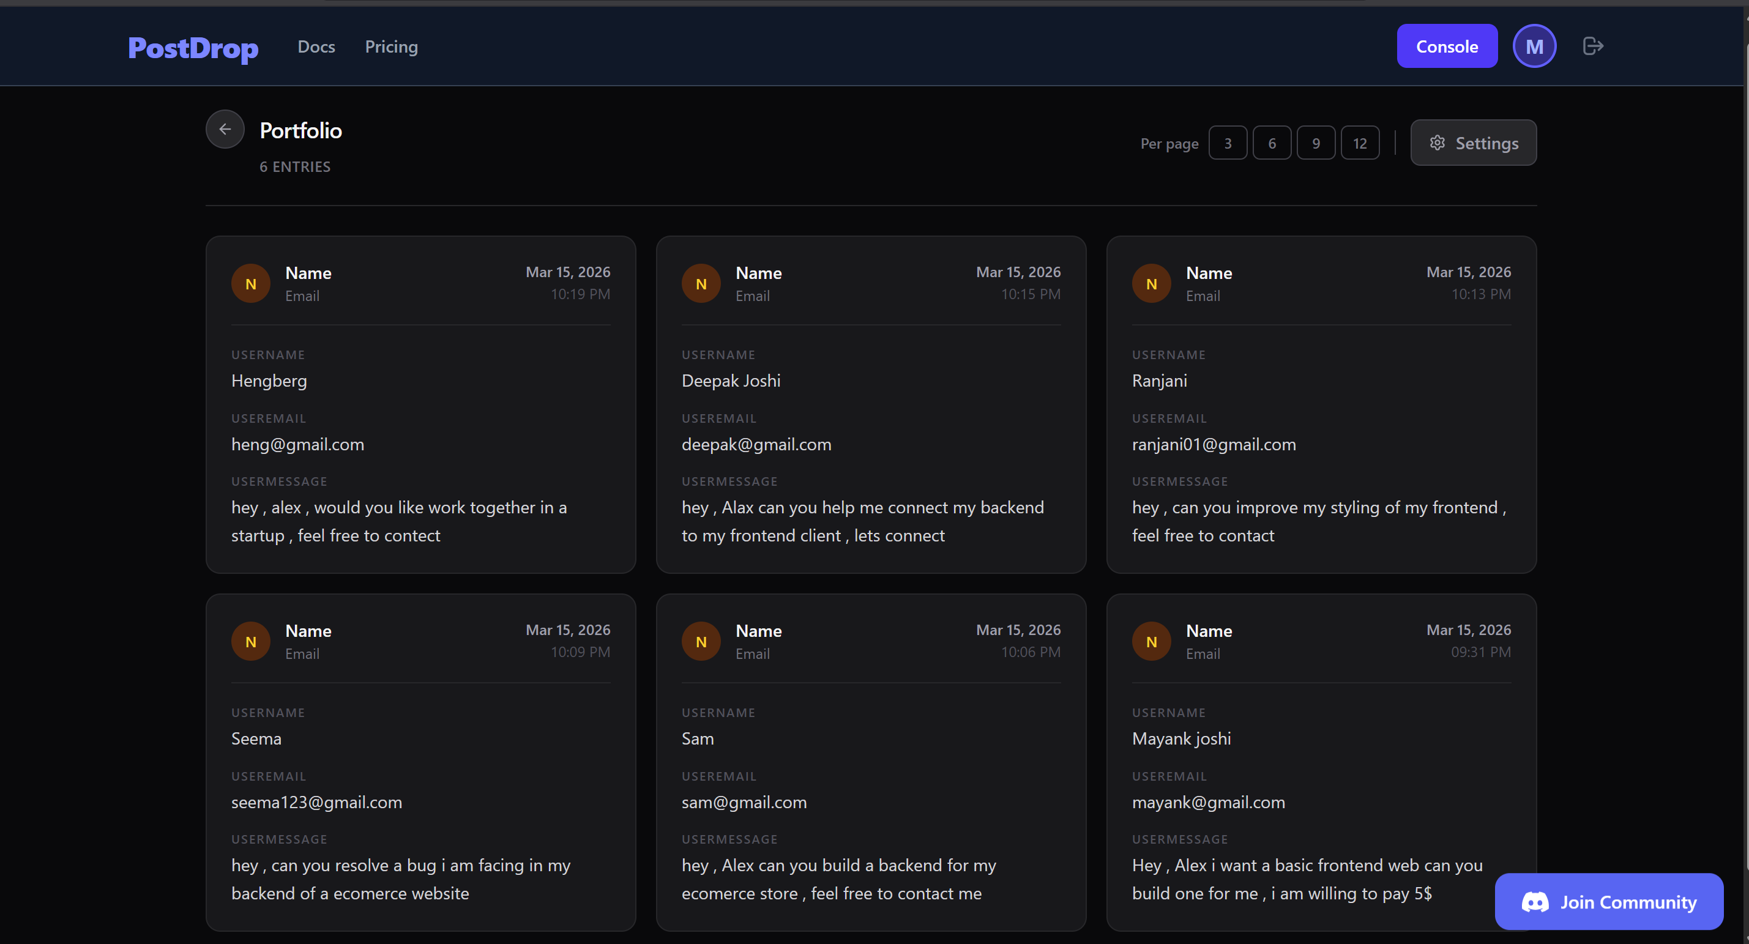Click username 'Ranjani'
Viewport: 1749px width, 944px height.
(x=1159, y=381)
